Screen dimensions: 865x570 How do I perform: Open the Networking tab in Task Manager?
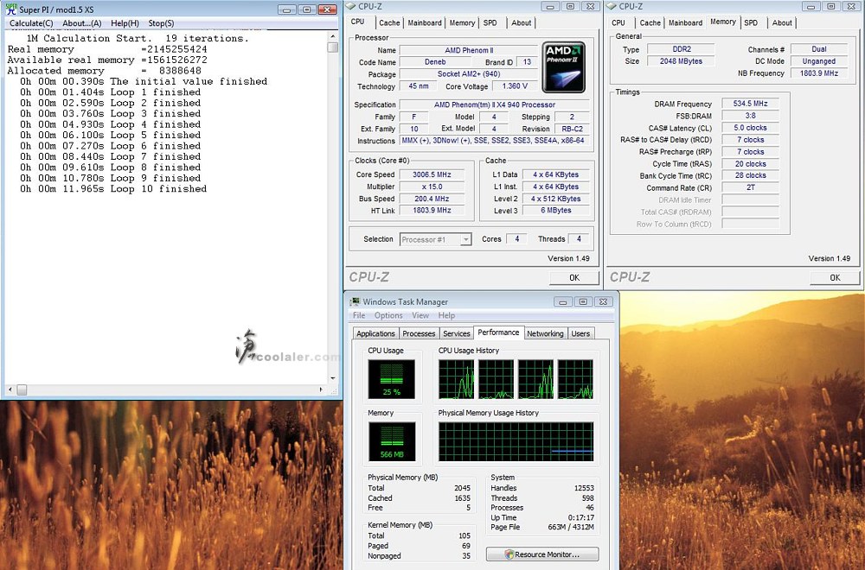click(545, 333)
